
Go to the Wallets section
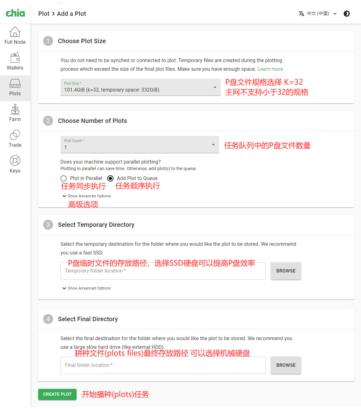pos(15,61)
